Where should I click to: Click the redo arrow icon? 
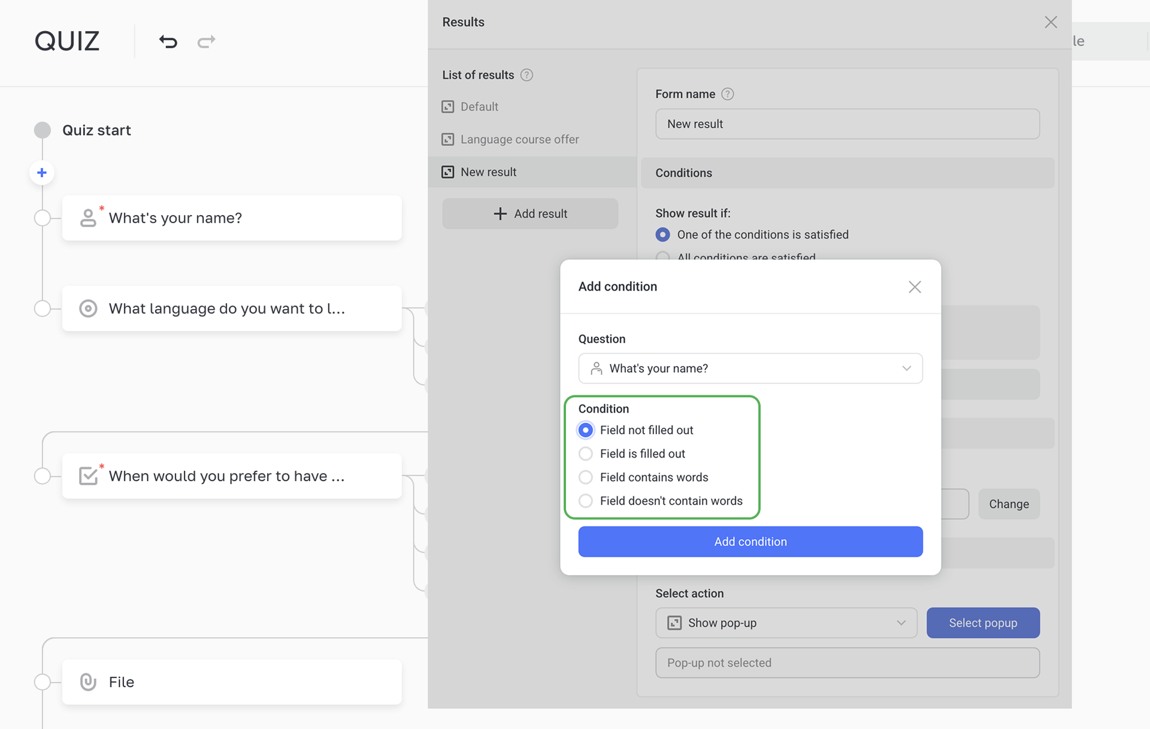point(206,41)
